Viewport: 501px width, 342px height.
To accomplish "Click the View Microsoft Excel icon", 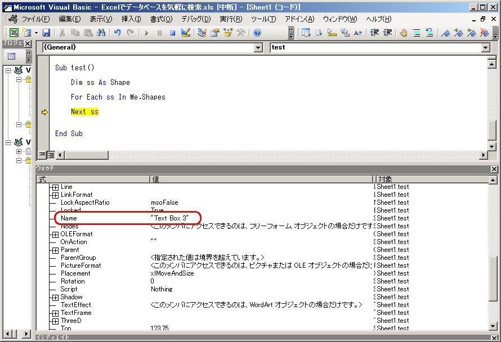I will click(x=14, y=33).
